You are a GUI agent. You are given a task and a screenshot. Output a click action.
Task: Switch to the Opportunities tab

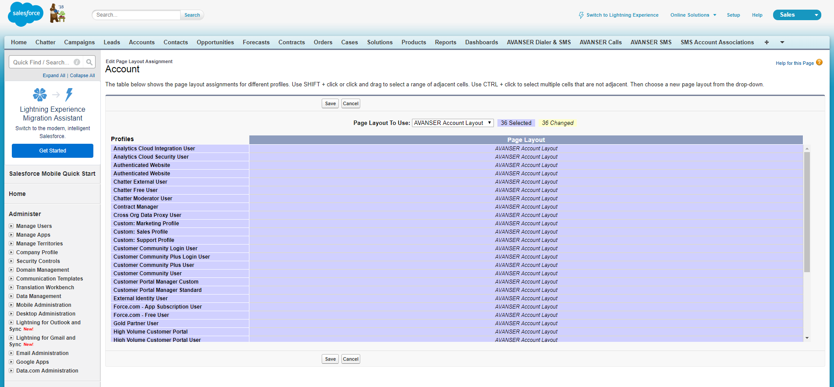pyautogui.click(x=215, y=43)
